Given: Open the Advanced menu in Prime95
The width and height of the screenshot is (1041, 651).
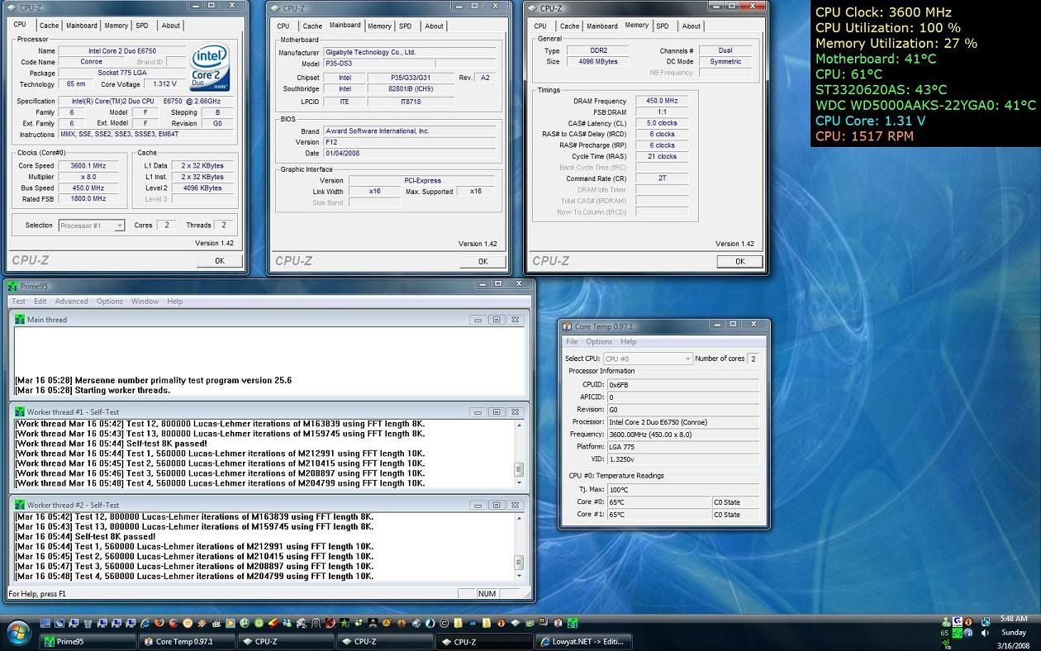Looking at the screenshot, I should pos(71,302).
